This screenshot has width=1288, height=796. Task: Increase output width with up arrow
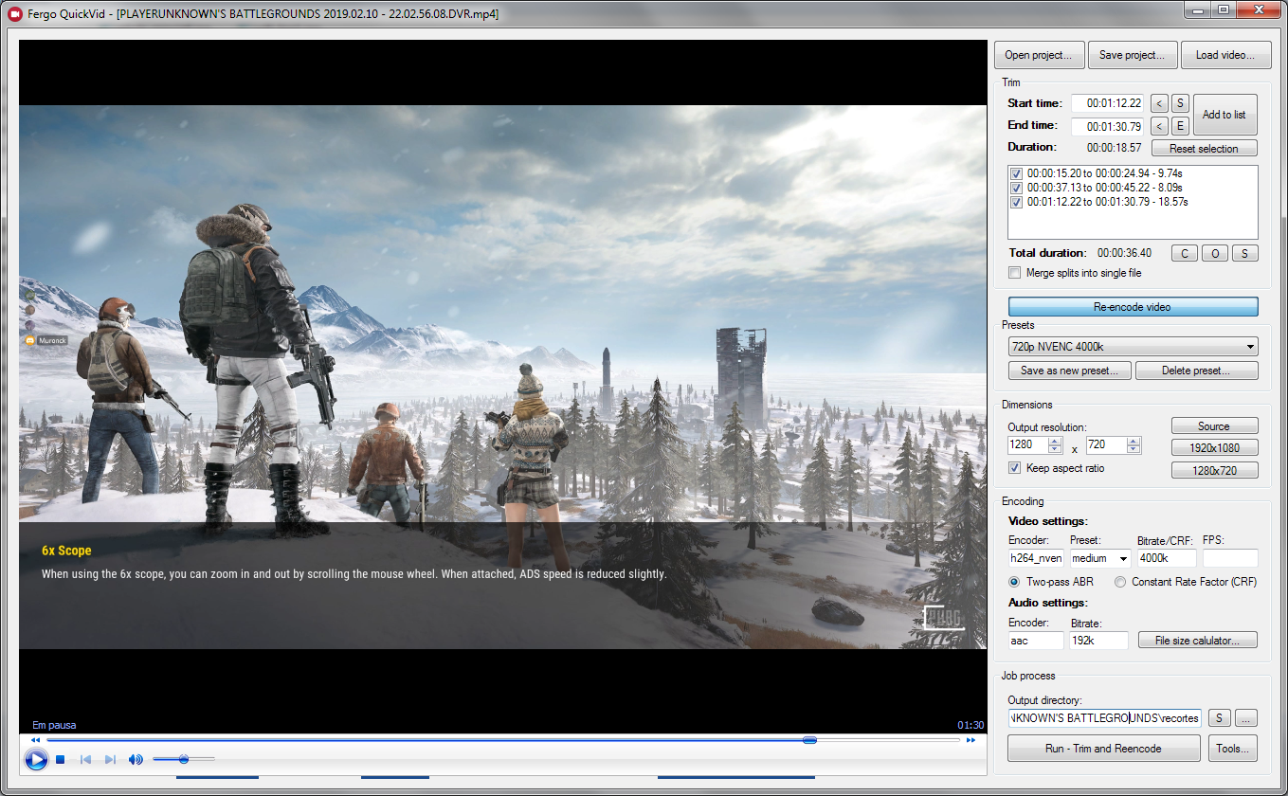coord(1055,442)
